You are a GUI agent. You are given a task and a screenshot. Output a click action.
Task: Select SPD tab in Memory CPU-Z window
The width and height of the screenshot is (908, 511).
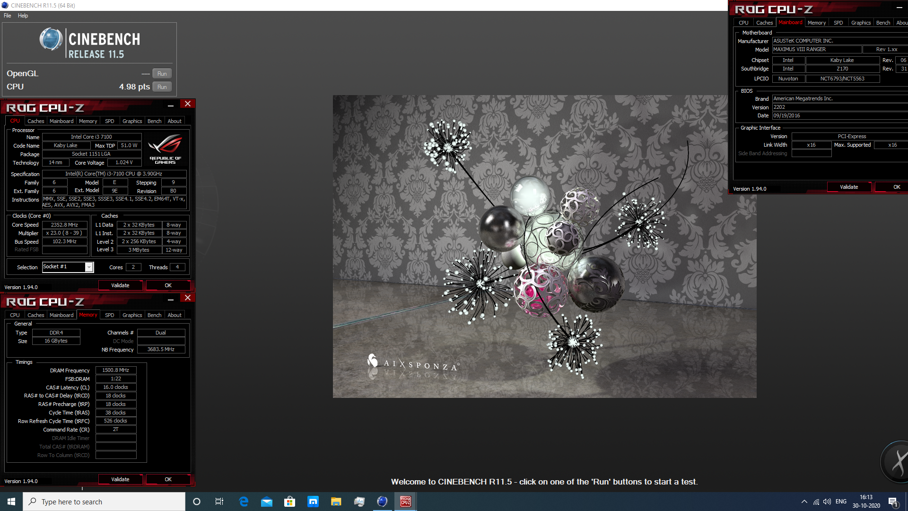(109, 315)
